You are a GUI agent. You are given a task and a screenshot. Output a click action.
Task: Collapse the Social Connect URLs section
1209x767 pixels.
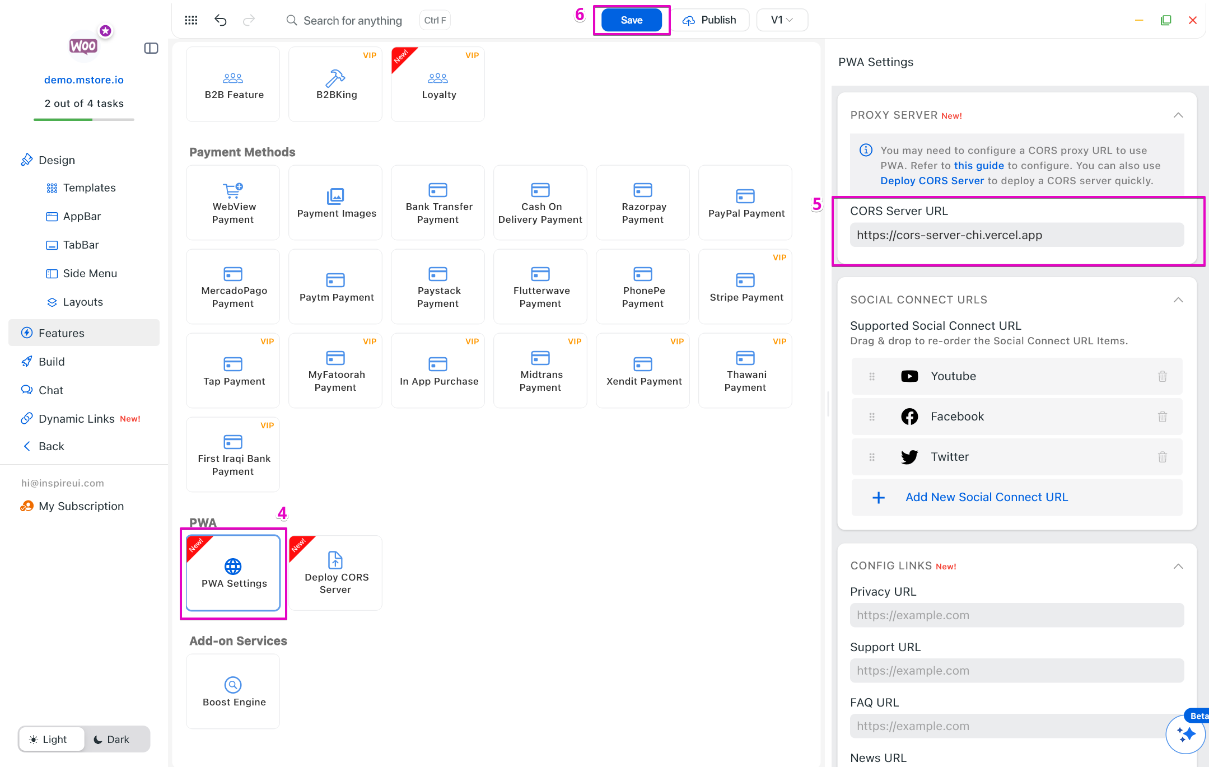point(1178,300)
